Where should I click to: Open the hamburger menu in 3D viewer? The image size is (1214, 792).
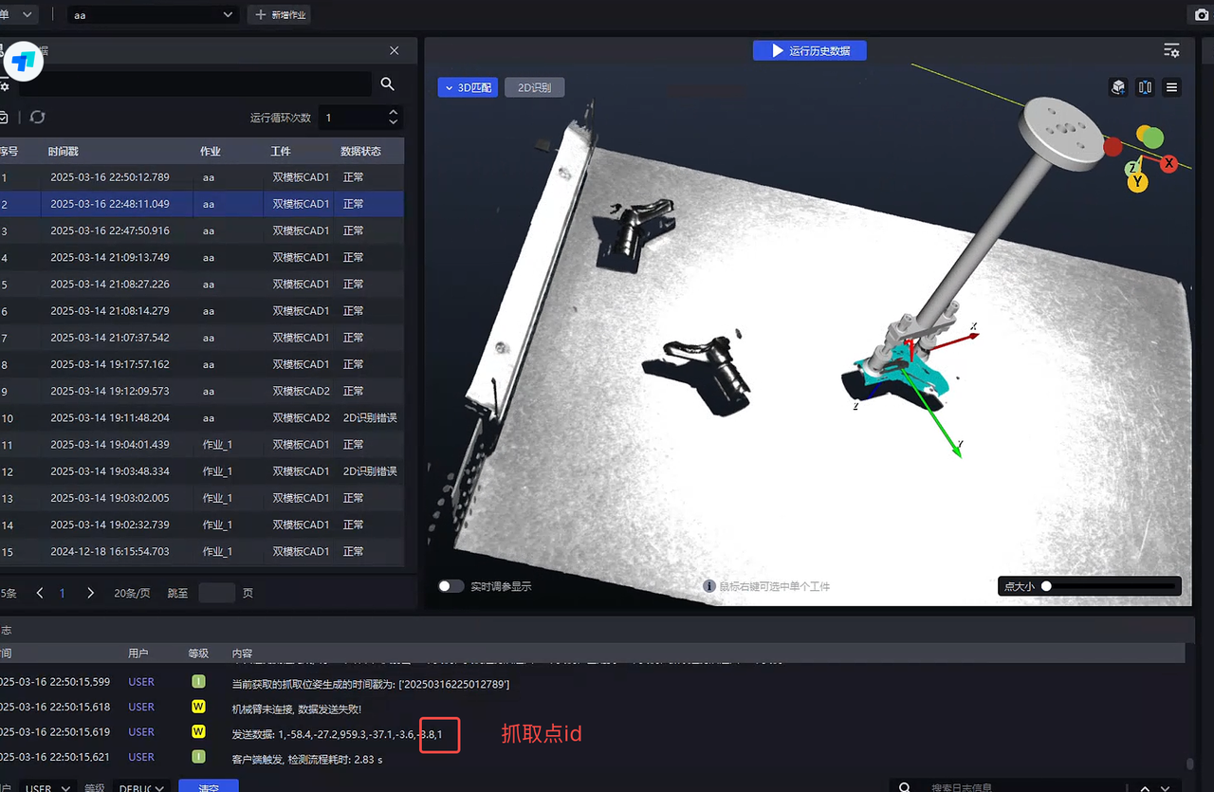[x=1172, y=87]
